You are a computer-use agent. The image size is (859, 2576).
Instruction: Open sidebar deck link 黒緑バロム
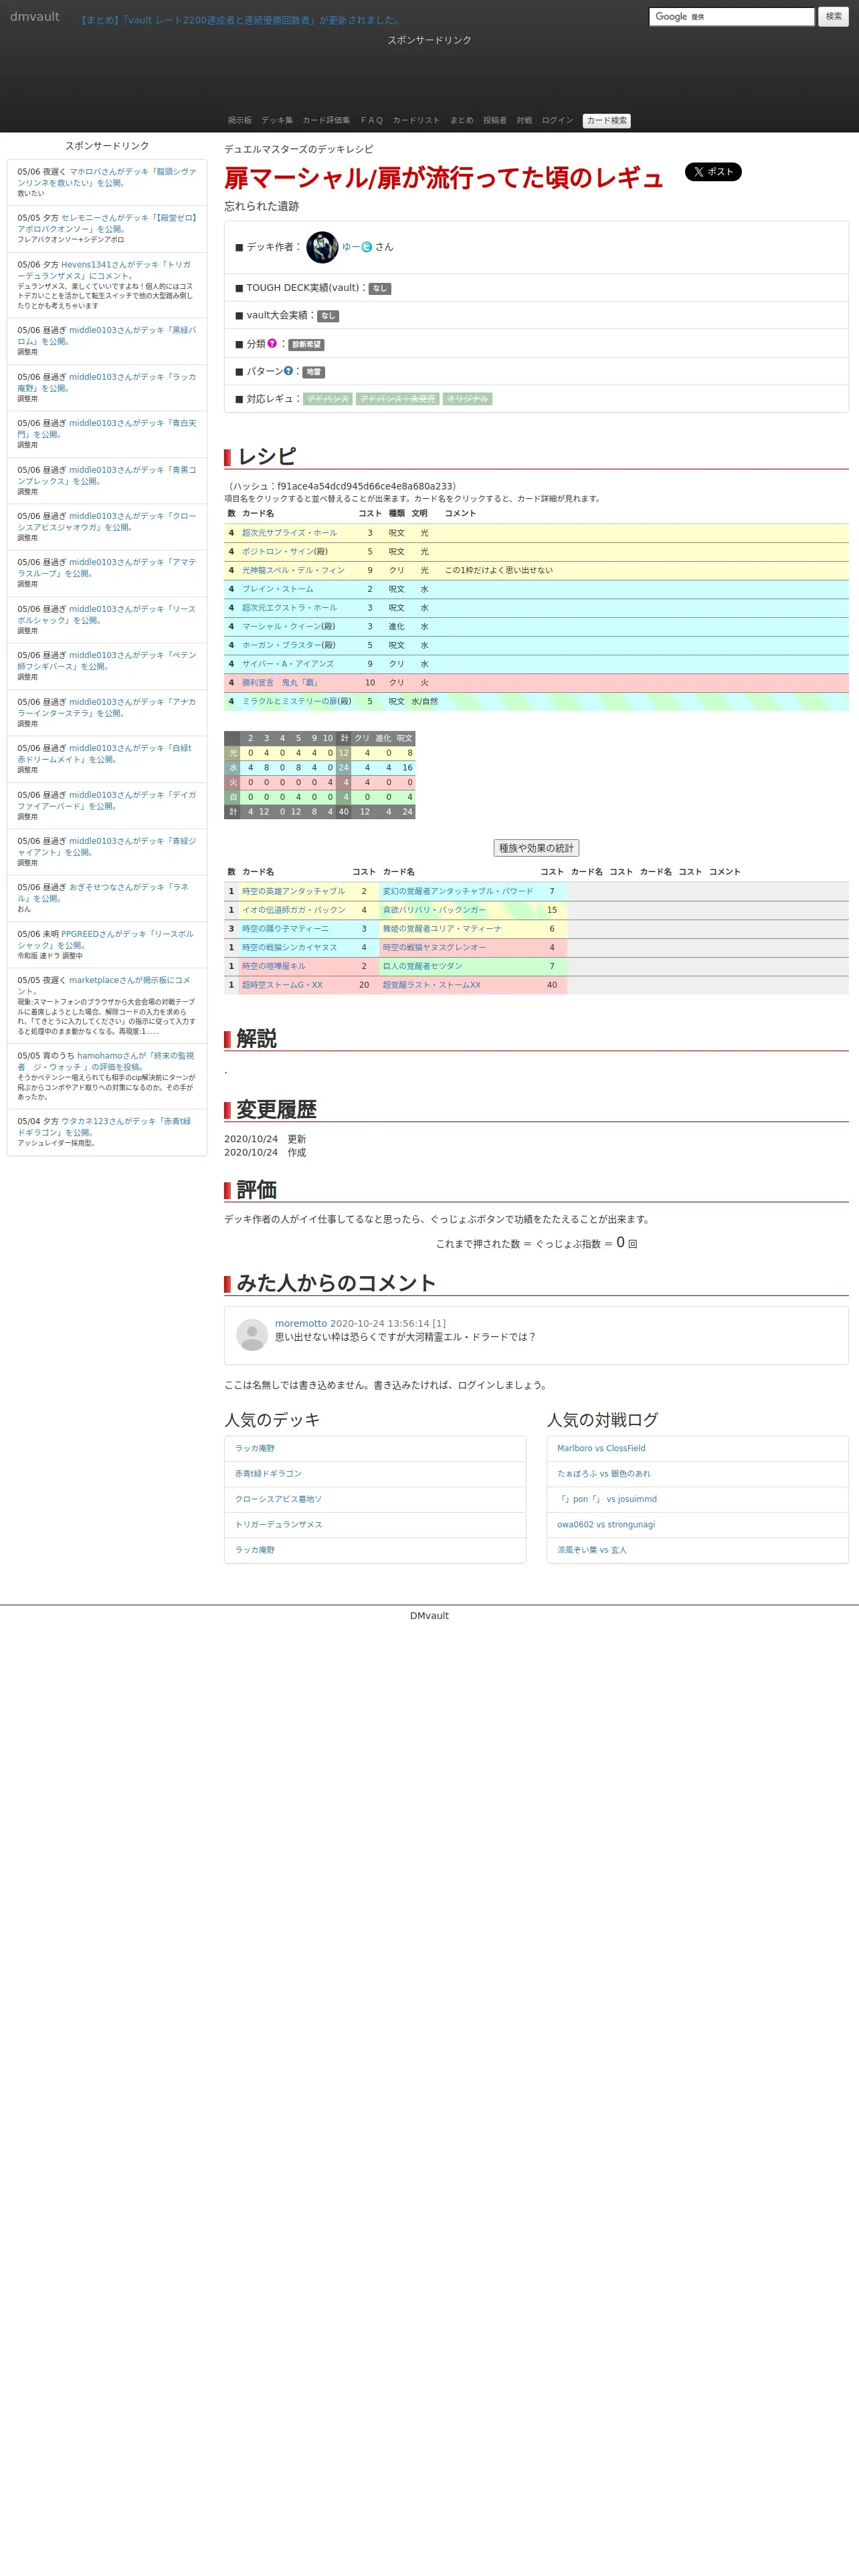[106, 335]
